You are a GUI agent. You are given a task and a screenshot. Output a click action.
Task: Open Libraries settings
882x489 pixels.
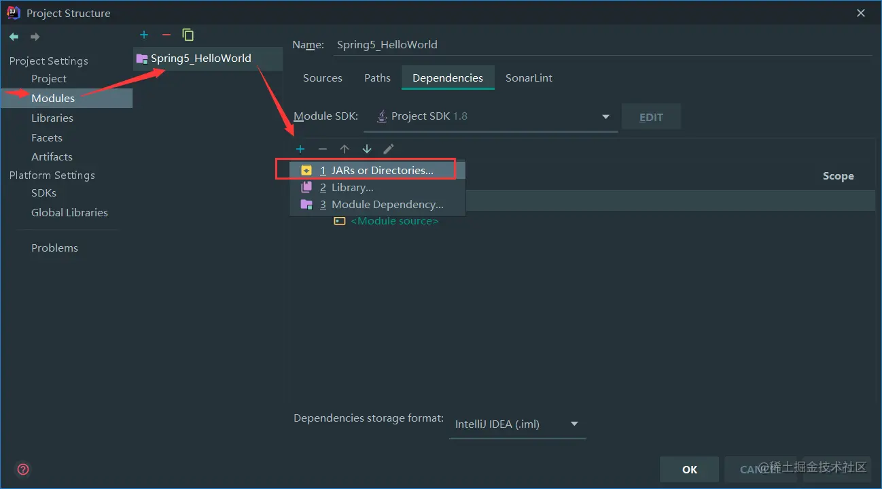52,118
